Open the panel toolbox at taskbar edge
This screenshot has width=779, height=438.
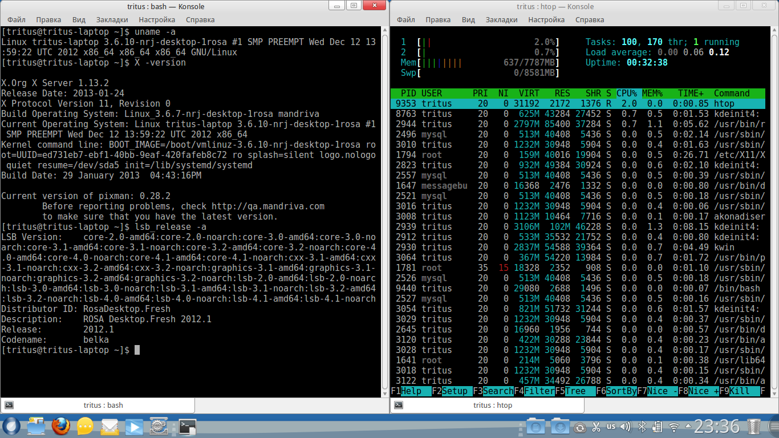(773, 427)
